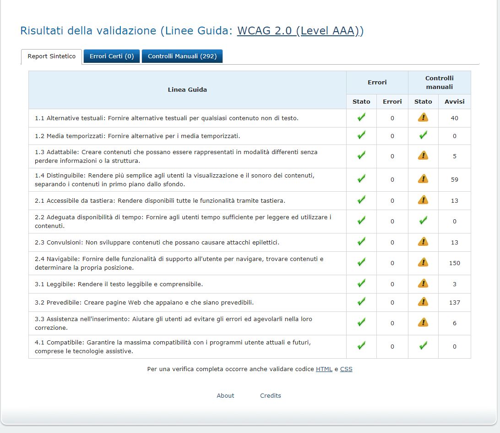500x433 pixels.
Task: Click warning icon for 2.3 Convulsioni row
Action: point(423,242)
